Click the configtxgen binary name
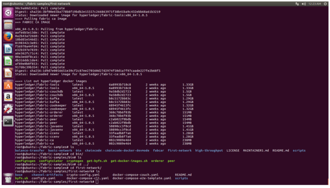The width and height of the screenshot is (330, 188). 25,161
